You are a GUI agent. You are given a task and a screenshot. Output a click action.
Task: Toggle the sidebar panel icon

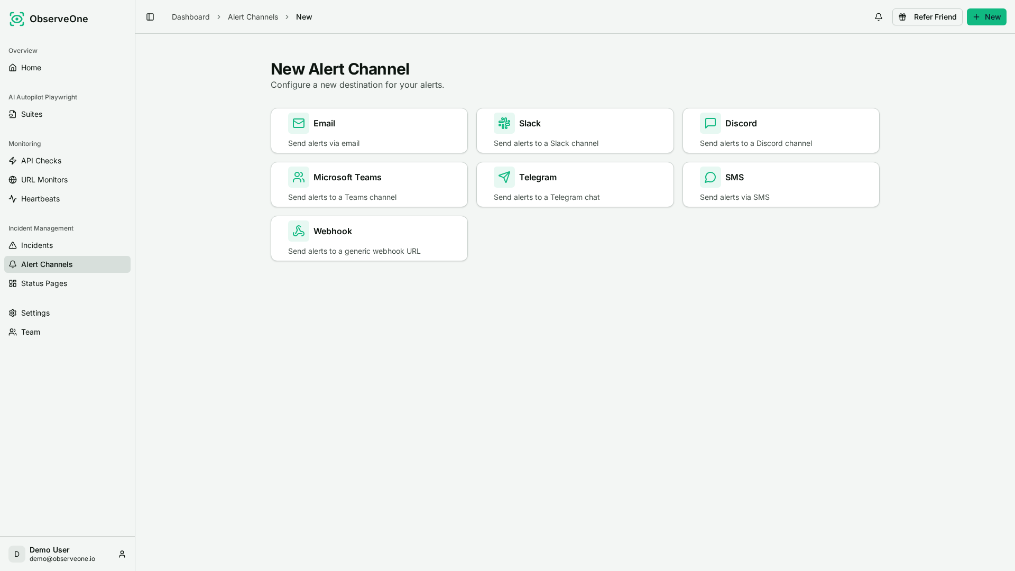tap(150, 17)
